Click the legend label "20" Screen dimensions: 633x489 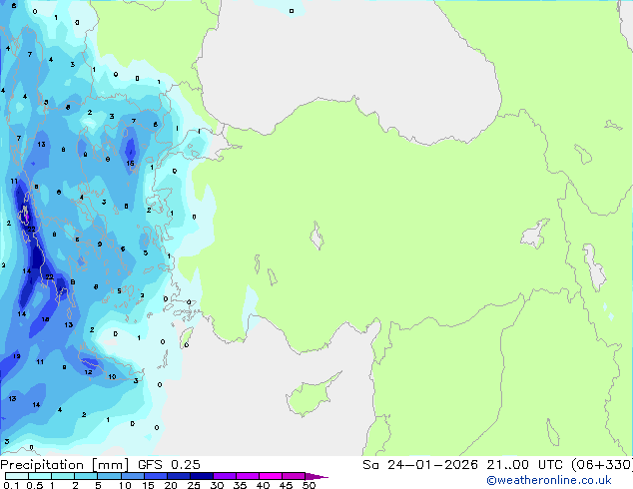click(x=171, y=485)
